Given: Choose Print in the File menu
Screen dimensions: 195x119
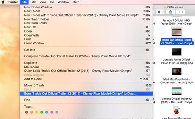Looking at the screenshot, I should pos(86,39).
